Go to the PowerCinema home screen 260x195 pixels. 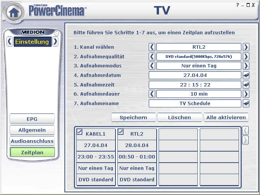pyautogui.click(x=14, y=13)
